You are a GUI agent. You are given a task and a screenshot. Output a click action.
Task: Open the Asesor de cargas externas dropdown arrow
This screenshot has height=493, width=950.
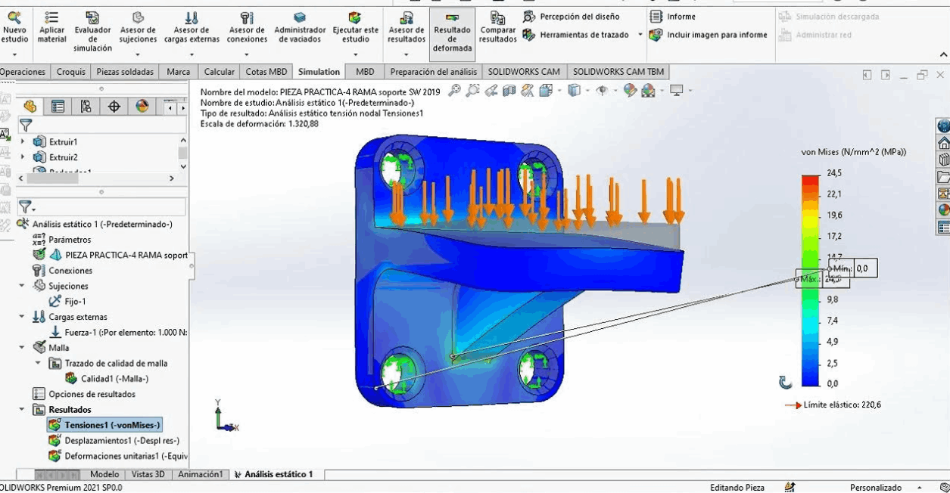coord(192,54)
